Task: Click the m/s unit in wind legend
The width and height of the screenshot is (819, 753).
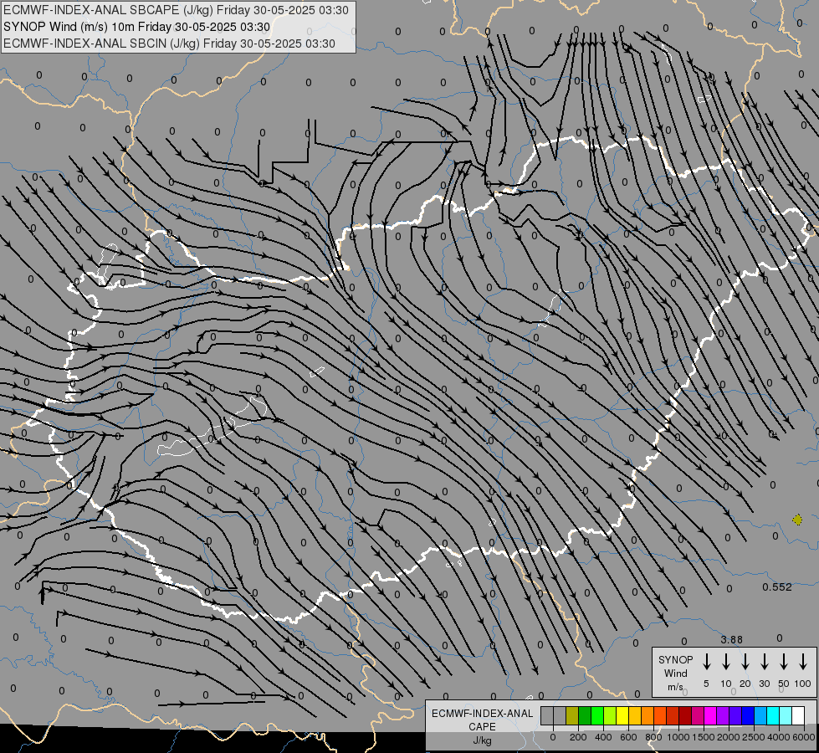Action: pyautogui.click(x=675, y=687)
